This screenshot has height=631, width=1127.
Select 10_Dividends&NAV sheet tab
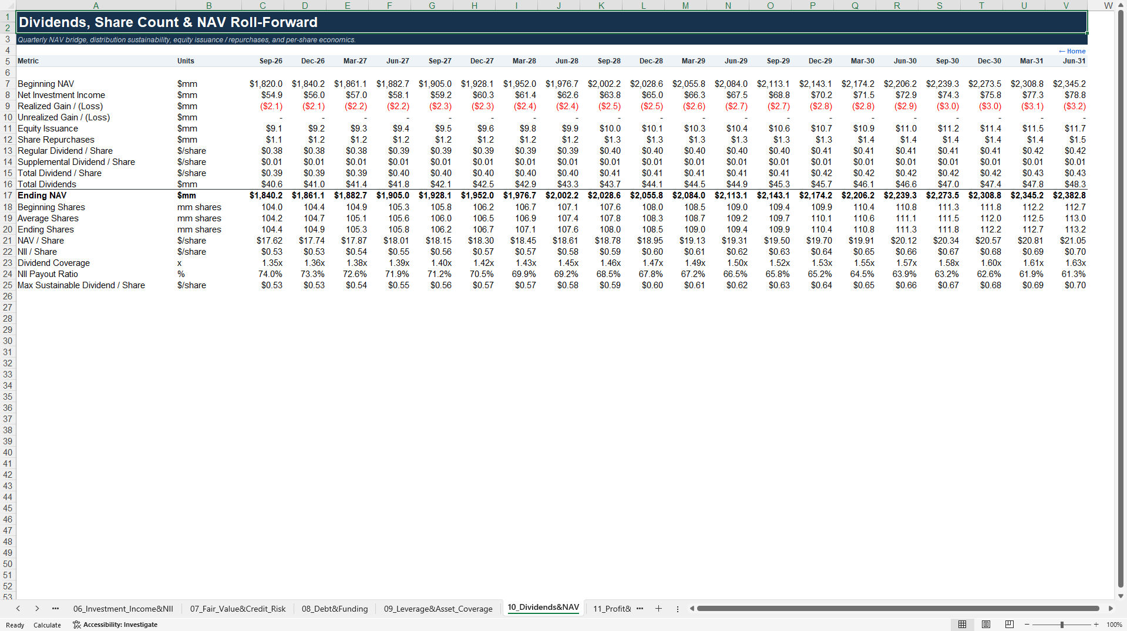[x=543, y=608]
